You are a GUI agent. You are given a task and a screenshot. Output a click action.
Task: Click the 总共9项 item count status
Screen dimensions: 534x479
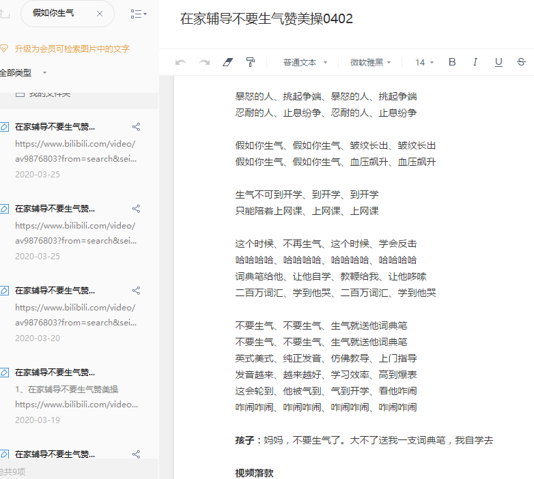coord(12,471)
